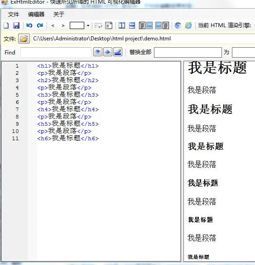Click the rendered h4 heading in preview
The image size is (255, 265).
coord(203,183)
